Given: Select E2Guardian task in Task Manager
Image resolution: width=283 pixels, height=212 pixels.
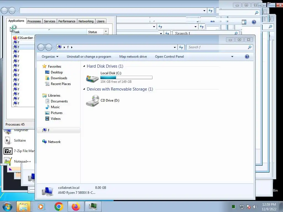Looking at the screenshot, I should click(x=23, y=38).
